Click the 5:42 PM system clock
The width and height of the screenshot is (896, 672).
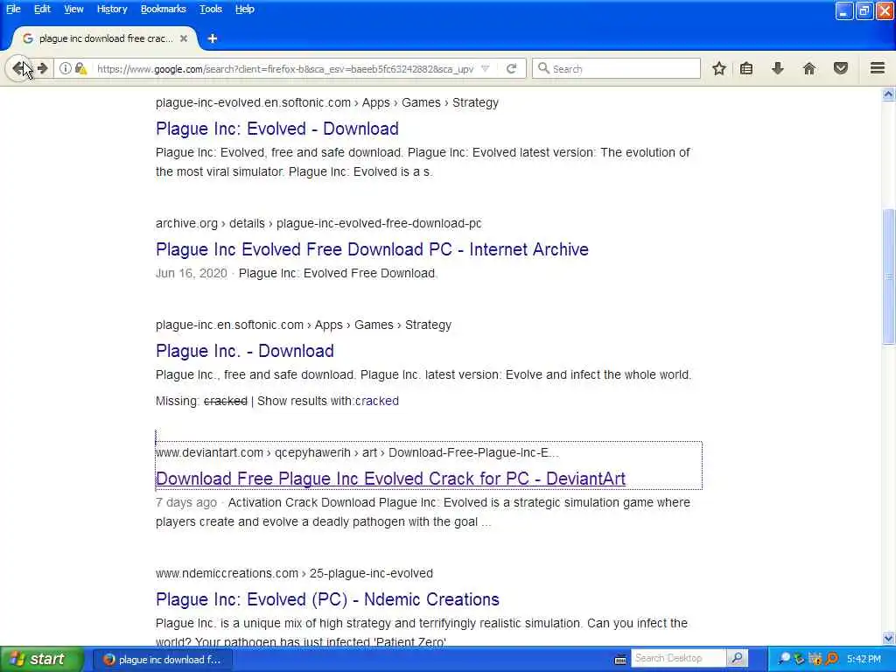pyautogui.click(x=864, y=659)
